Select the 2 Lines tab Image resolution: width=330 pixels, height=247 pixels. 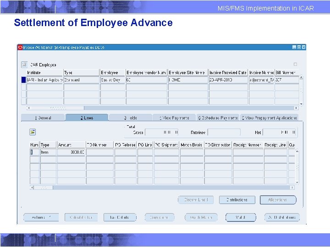click(x=87, y=118)
